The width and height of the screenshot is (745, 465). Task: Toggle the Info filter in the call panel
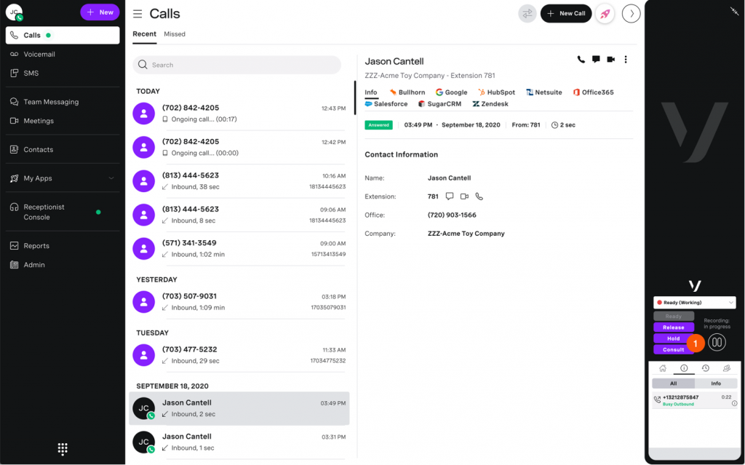[716, 383]
